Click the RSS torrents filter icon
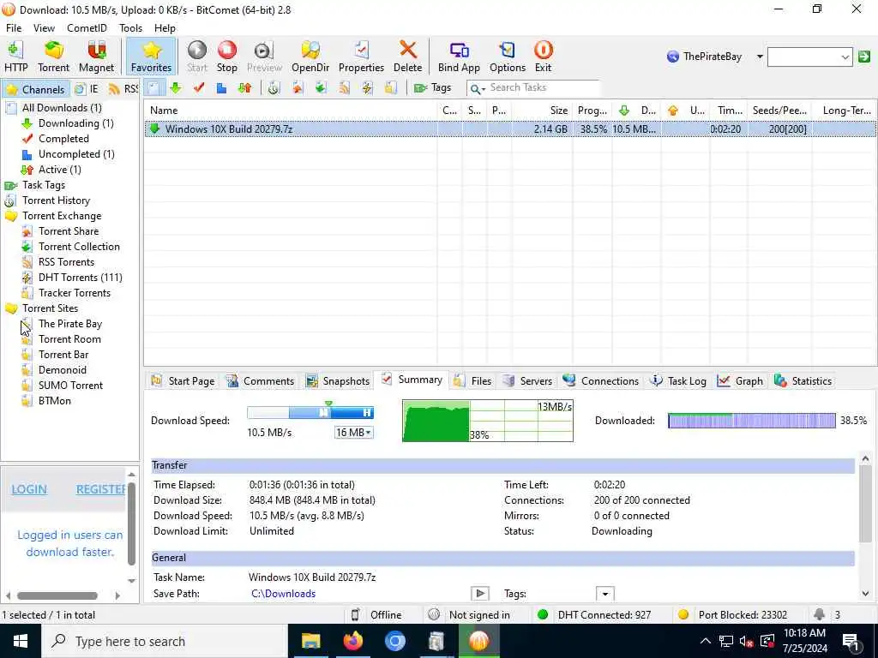The width and height of the screenshot is (878, 658). [344, 88]
